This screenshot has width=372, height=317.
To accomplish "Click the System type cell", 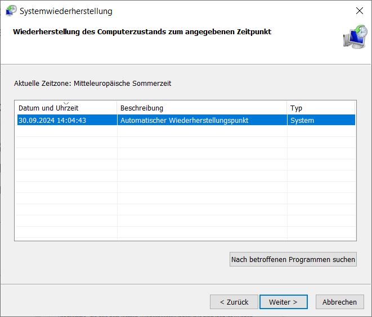I will [321, 120].
